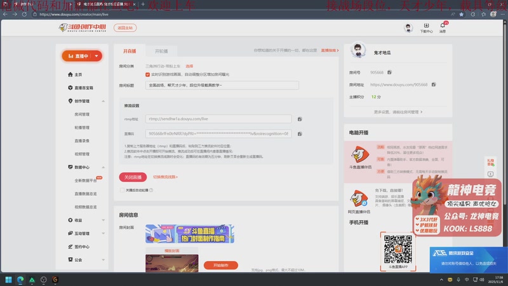Click the header user avatar
The height and width of the screenshot is (286, 508).
click(x=408, y=28)
